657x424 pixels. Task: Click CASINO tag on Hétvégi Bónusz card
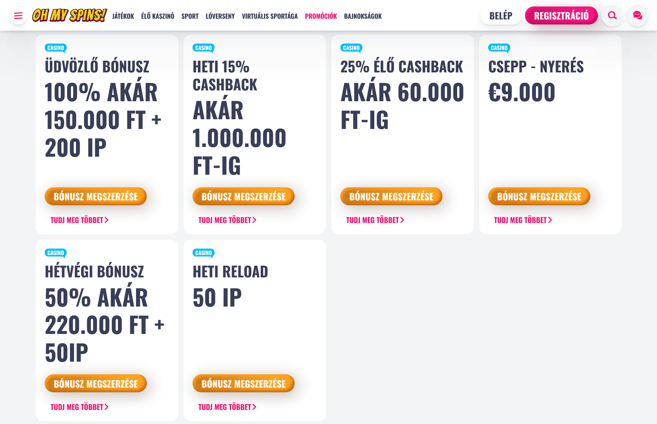click(56, 253)
